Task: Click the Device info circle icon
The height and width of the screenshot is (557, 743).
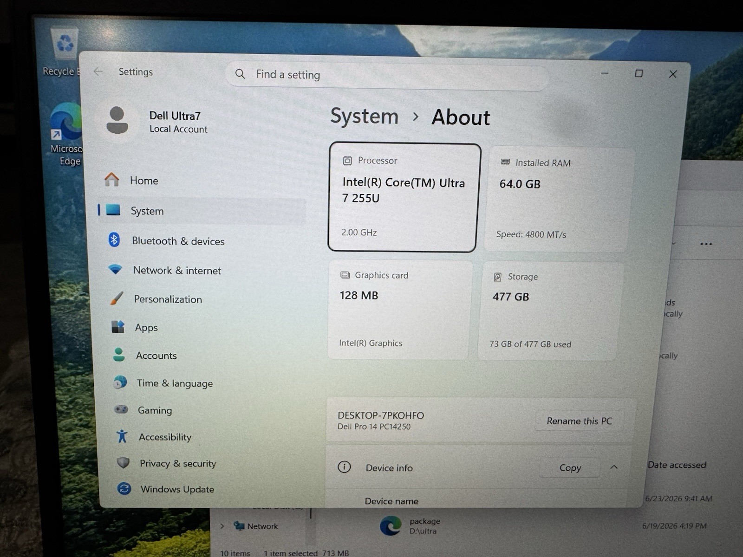Action: 344,467
